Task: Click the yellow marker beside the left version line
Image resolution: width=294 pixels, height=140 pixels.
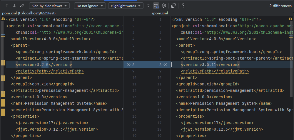Action: (x=3, y=63)
